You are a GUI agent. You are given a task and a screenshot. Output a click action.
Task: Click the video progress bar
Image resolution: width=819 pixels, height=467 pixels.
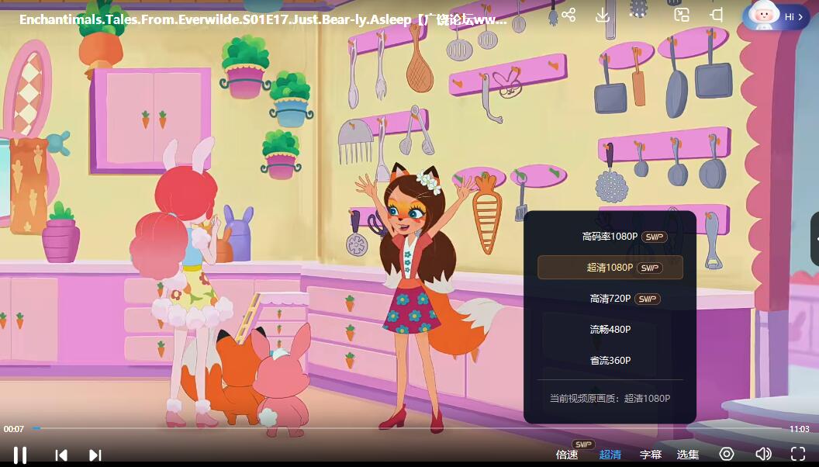click(x=407, y=428)
